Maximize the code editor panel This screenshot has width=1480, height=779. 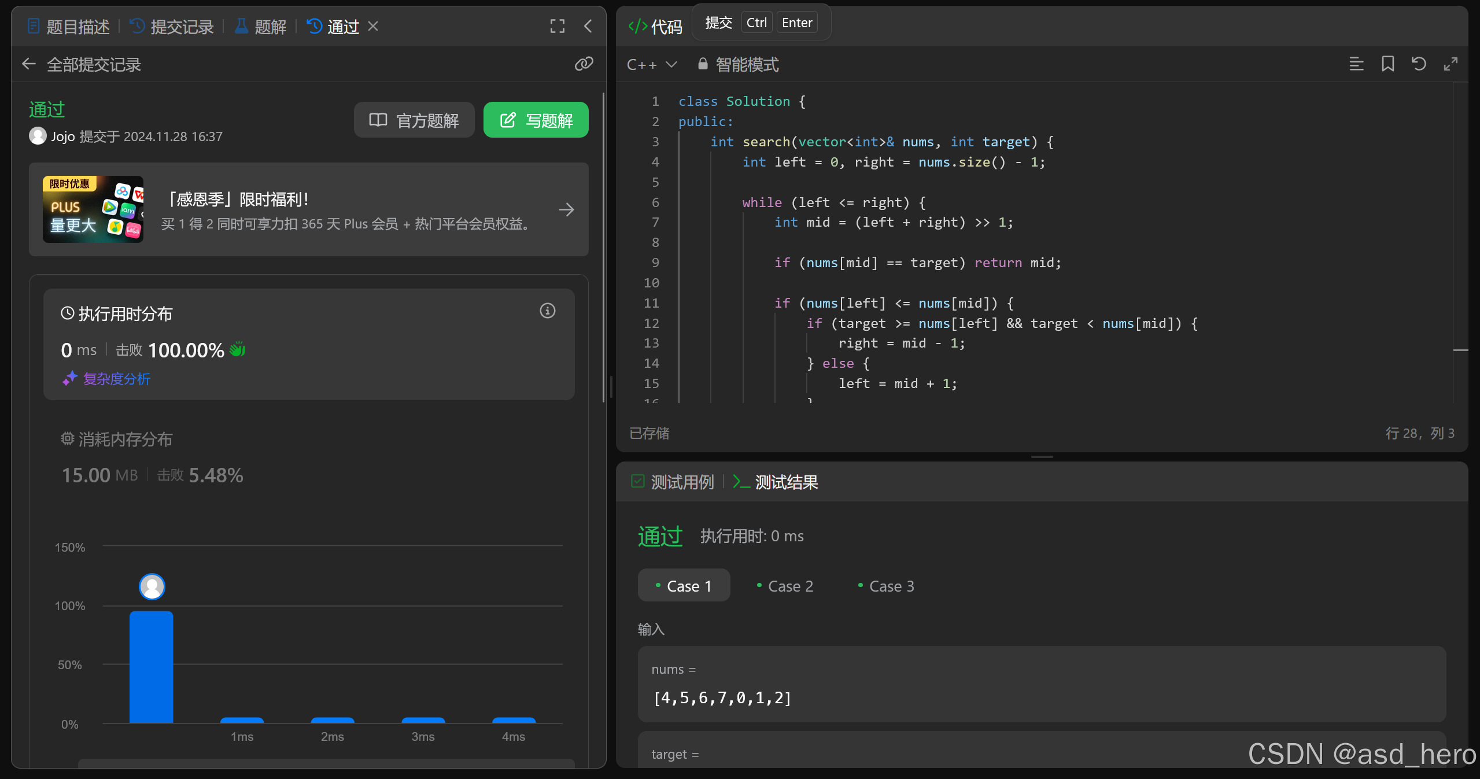1451,64
